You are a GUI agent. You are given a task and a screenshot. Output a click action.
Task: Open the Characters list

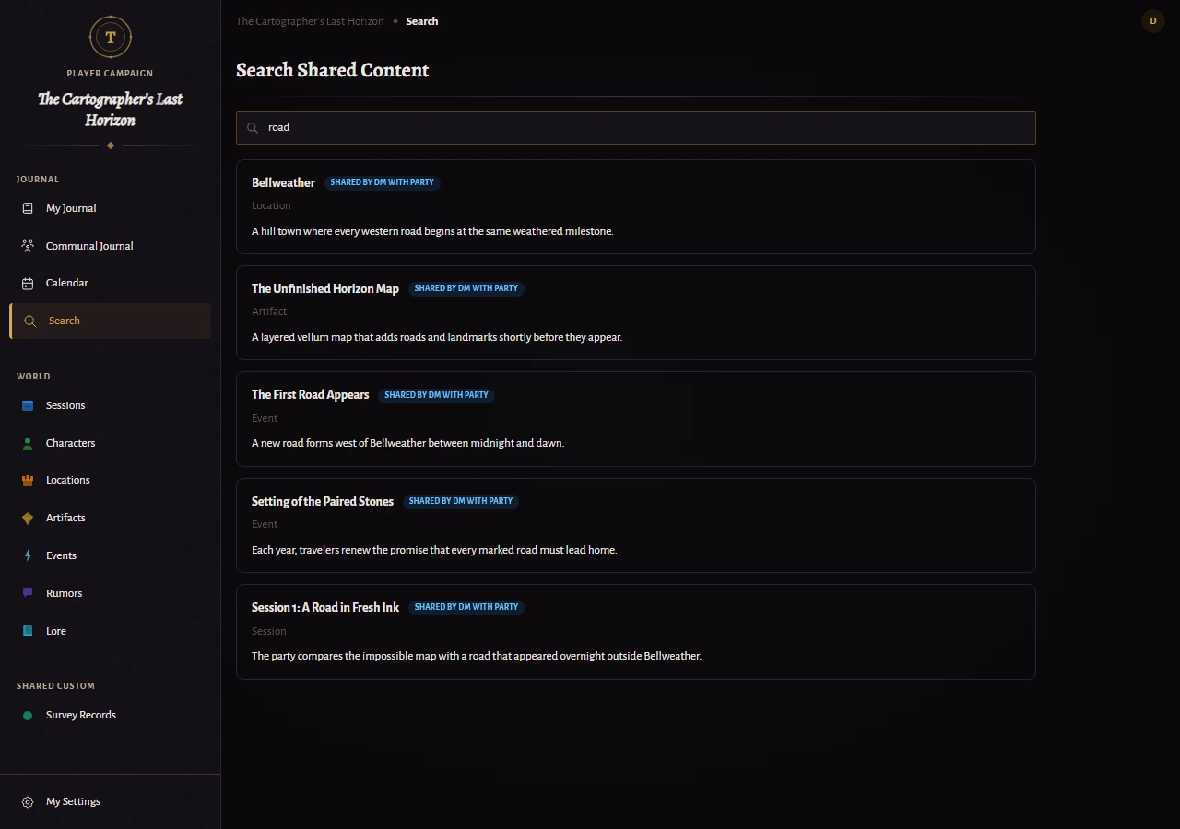(x=110, y=443)
